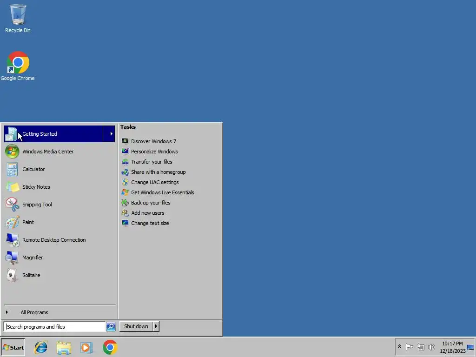
Task: Click the Paint text label
Action: click(x=28, y=222)
